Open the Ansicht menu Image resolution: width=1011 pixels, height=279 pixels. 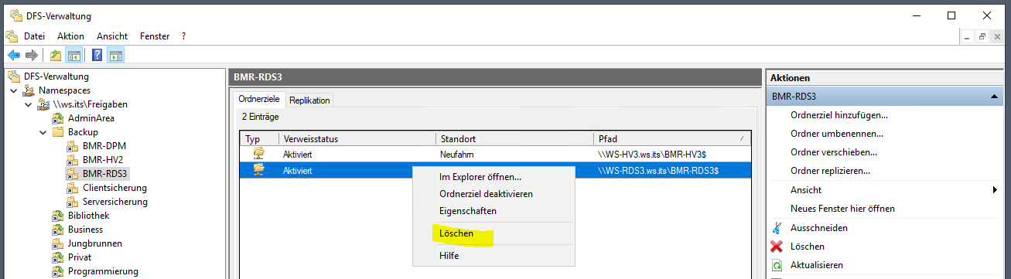pos(112,36)
